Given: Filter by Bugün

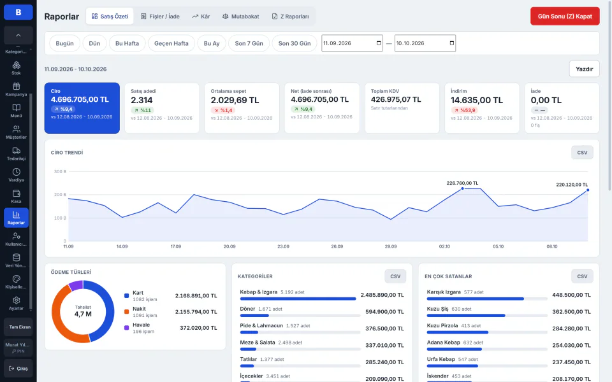Looking at the screenshot, I should pyautogui.click(x=64, y=43).
